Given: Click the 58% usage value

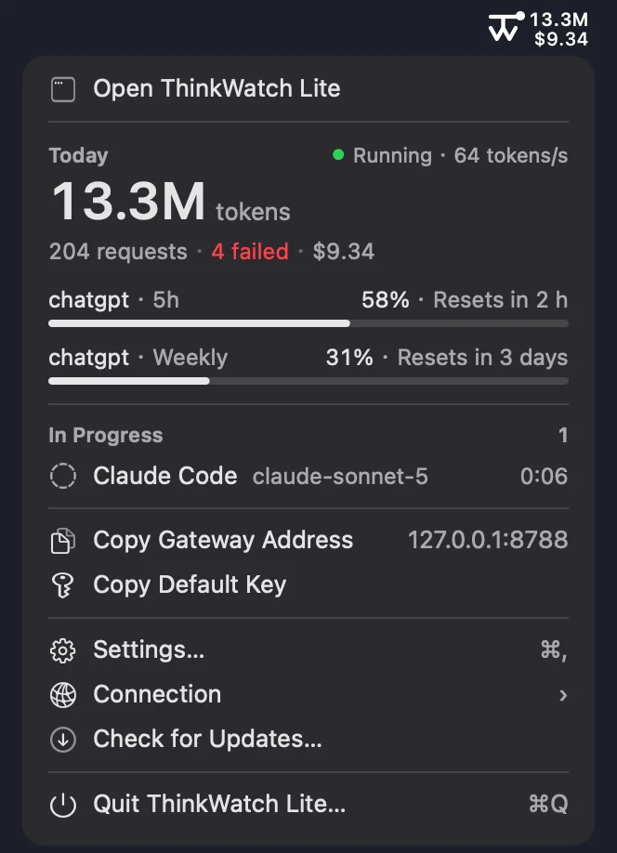Looking at the screenshot, I should pos(386,300).
